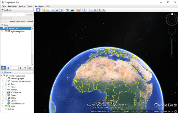Uncheck Grenzen und Beschriftungen layer

[6, 81]
